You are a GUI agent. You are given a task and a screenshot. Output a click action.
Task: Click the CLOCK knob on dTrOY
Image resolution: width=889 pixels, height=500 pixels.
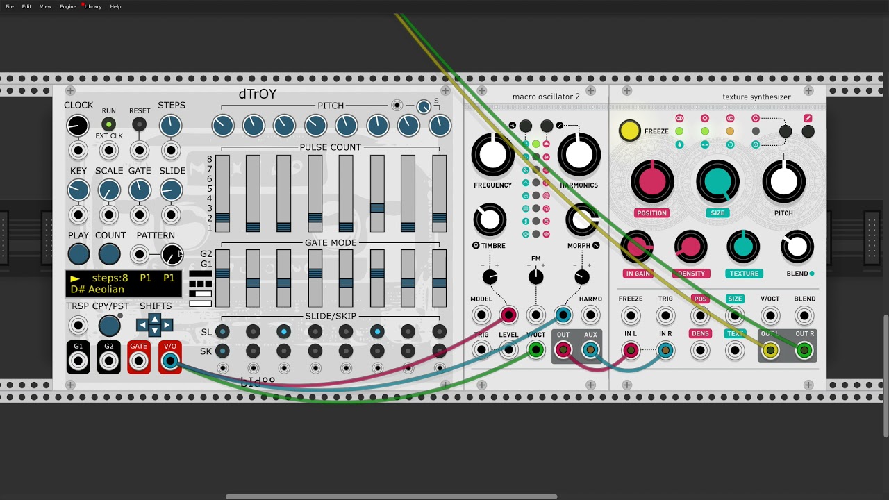coord(78,126)
